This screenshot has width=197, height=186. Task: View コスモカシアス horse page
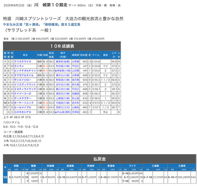pos(23,112)
